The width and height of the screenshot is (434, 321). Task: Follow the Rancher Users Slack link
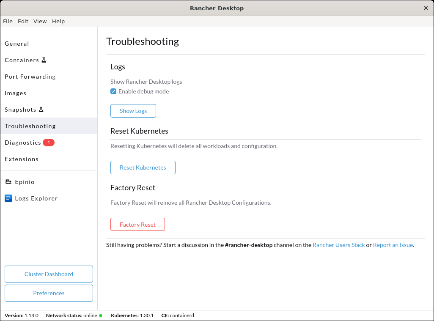click(339, 245)
